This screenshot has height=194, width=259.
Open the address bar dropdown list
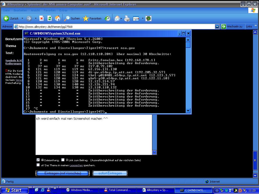[217, 27]
